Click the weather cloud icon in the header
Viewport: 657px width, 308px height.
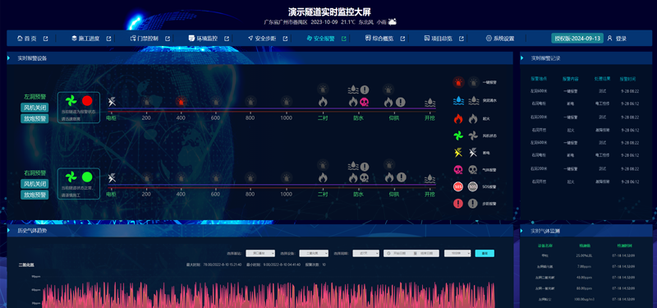[x=393, y=22]
